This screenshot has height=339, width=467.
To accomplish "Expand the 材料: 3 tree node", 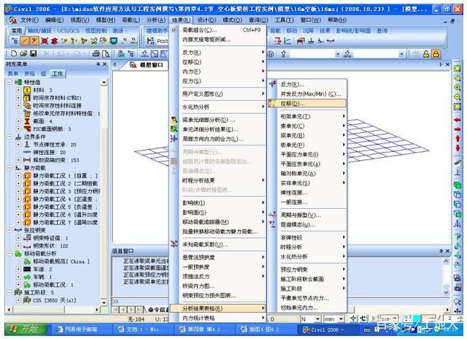I will tap(18, 90).
